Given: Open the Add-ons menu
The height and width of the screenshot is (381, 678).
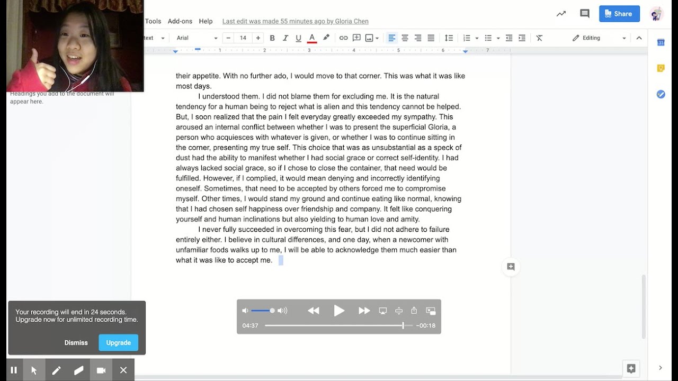Looking at the screenshot, I should click(180, 21).
